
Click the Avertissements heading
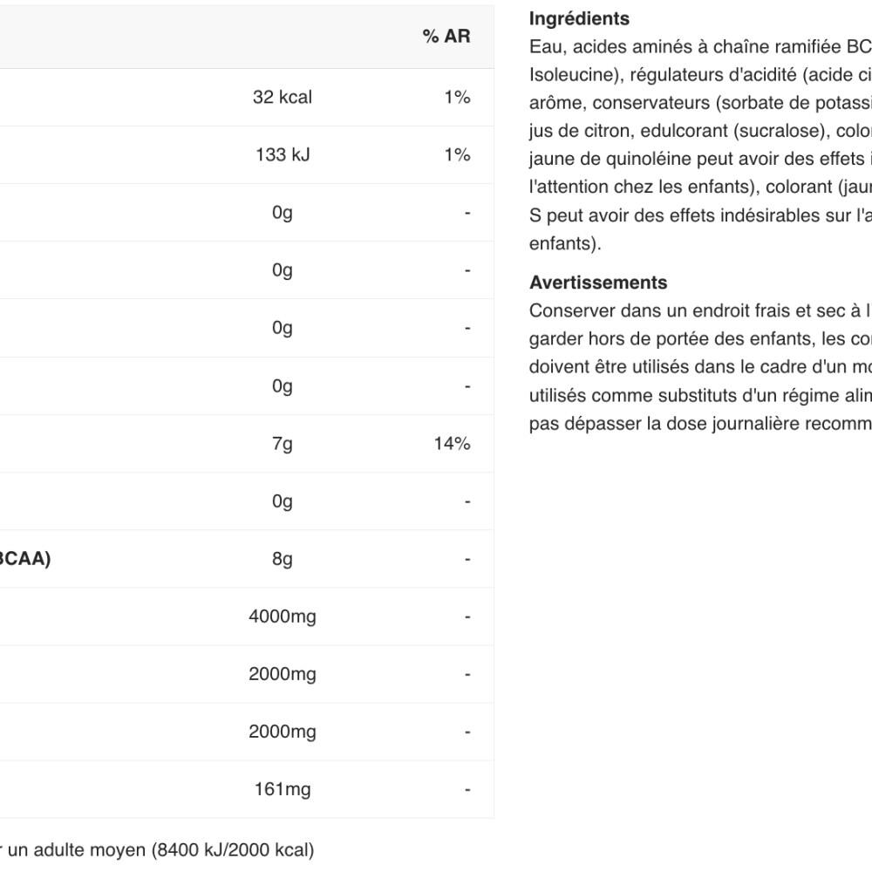598,283
